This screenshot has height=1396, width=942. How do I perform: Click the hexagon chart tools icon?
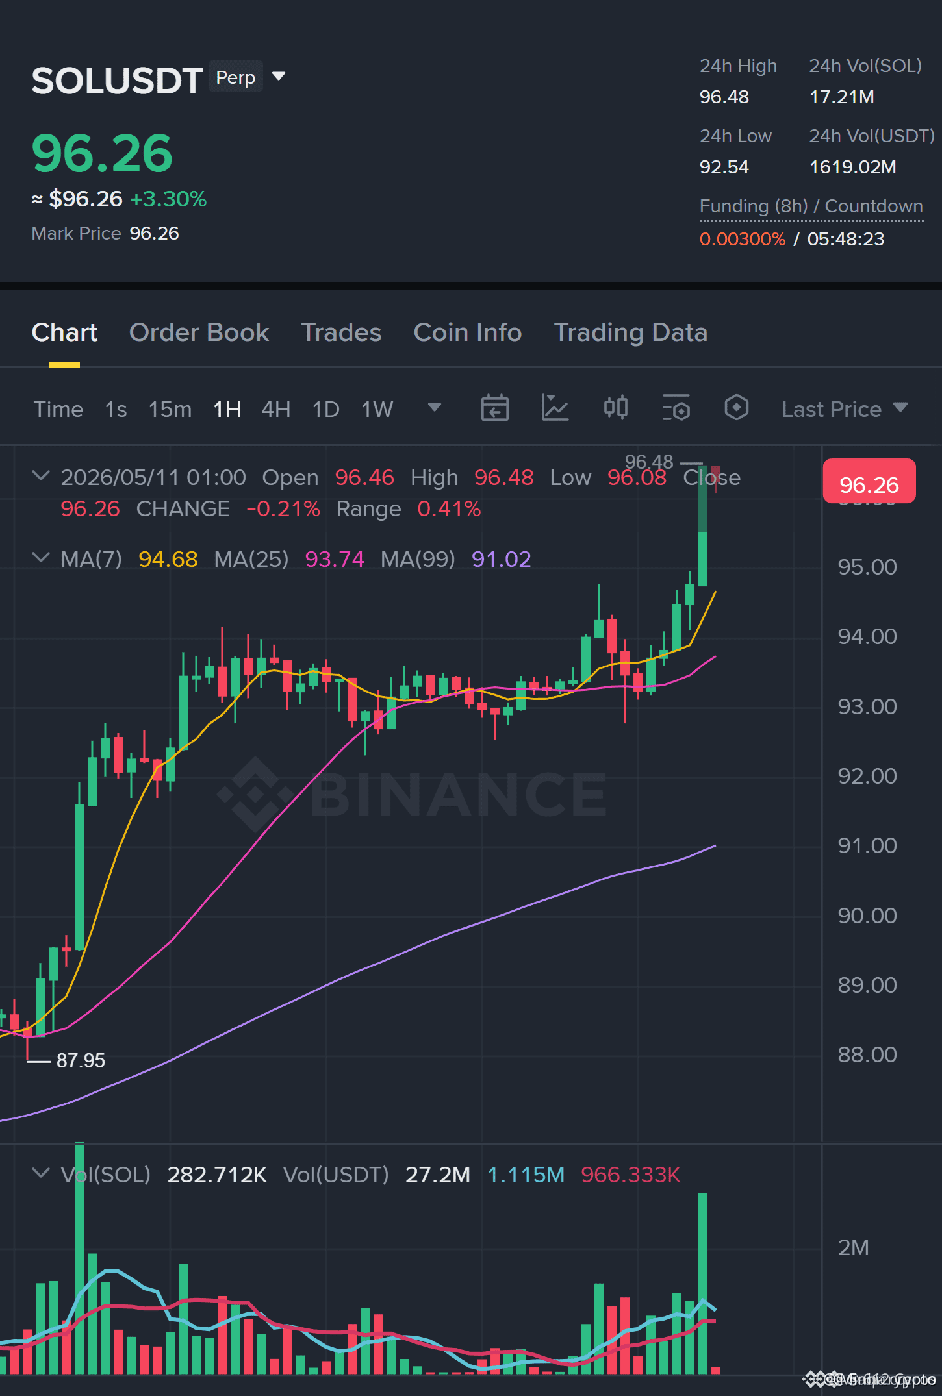pyautogui.click(x=737, y=408)
